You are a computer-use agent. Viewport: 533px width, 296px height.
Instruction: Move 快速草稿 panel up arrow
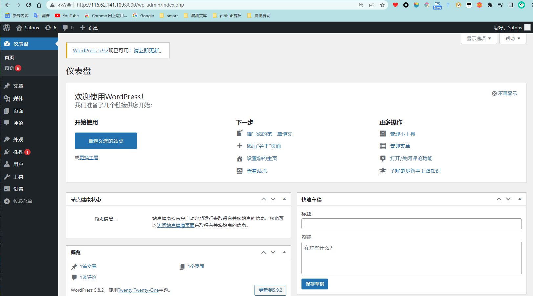(499, 199)
